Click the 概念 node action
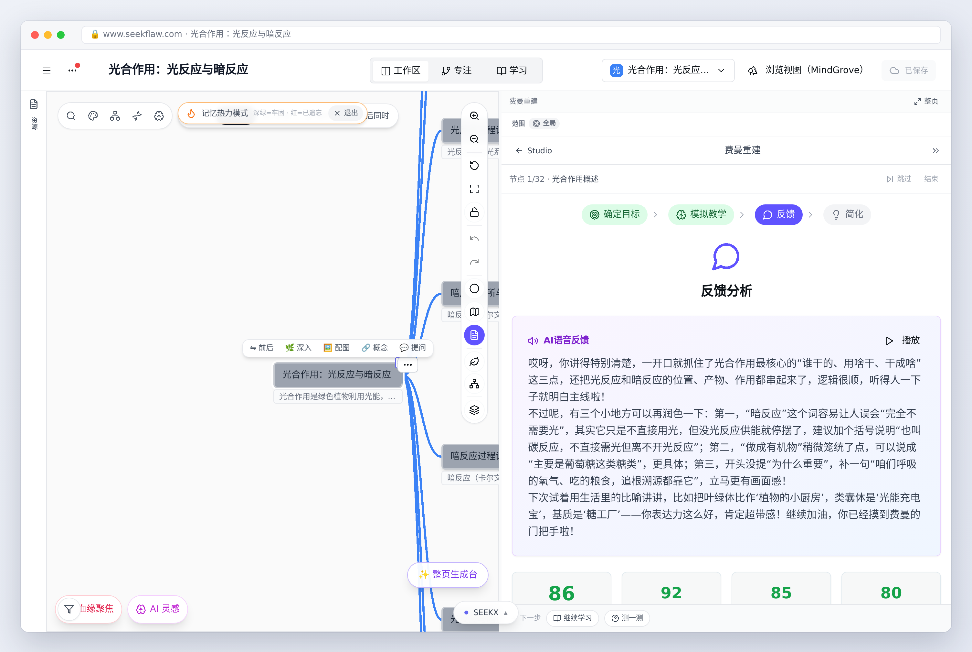The width and height of the screenshot is (972, 652). point(374,348)
